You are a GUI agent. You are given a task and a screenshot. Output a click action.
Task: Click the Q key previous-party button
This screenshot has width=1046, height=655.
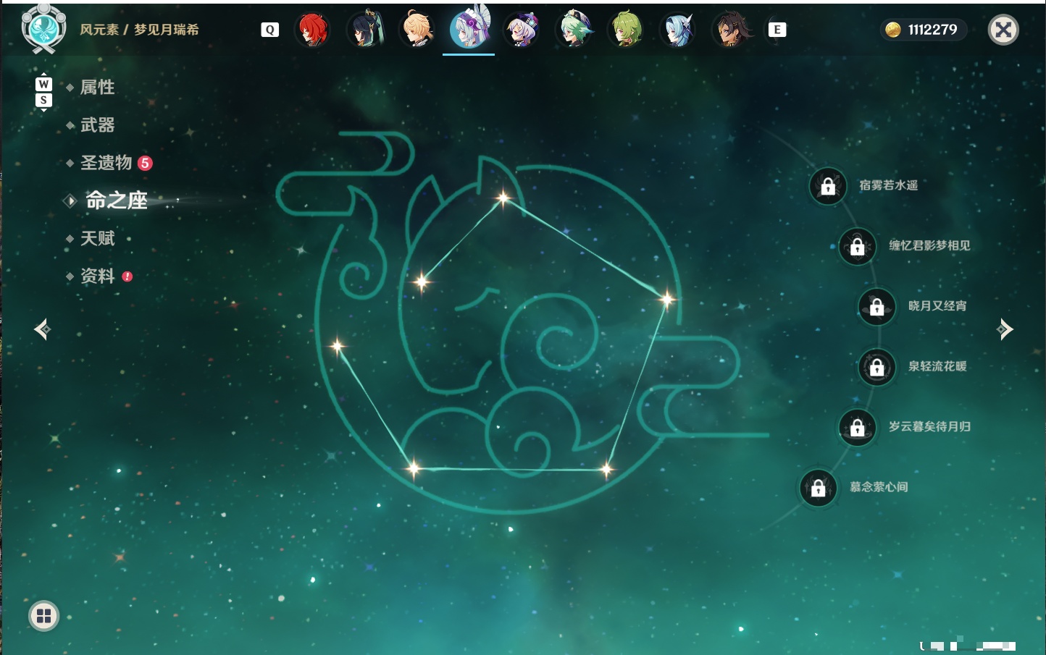269,30
